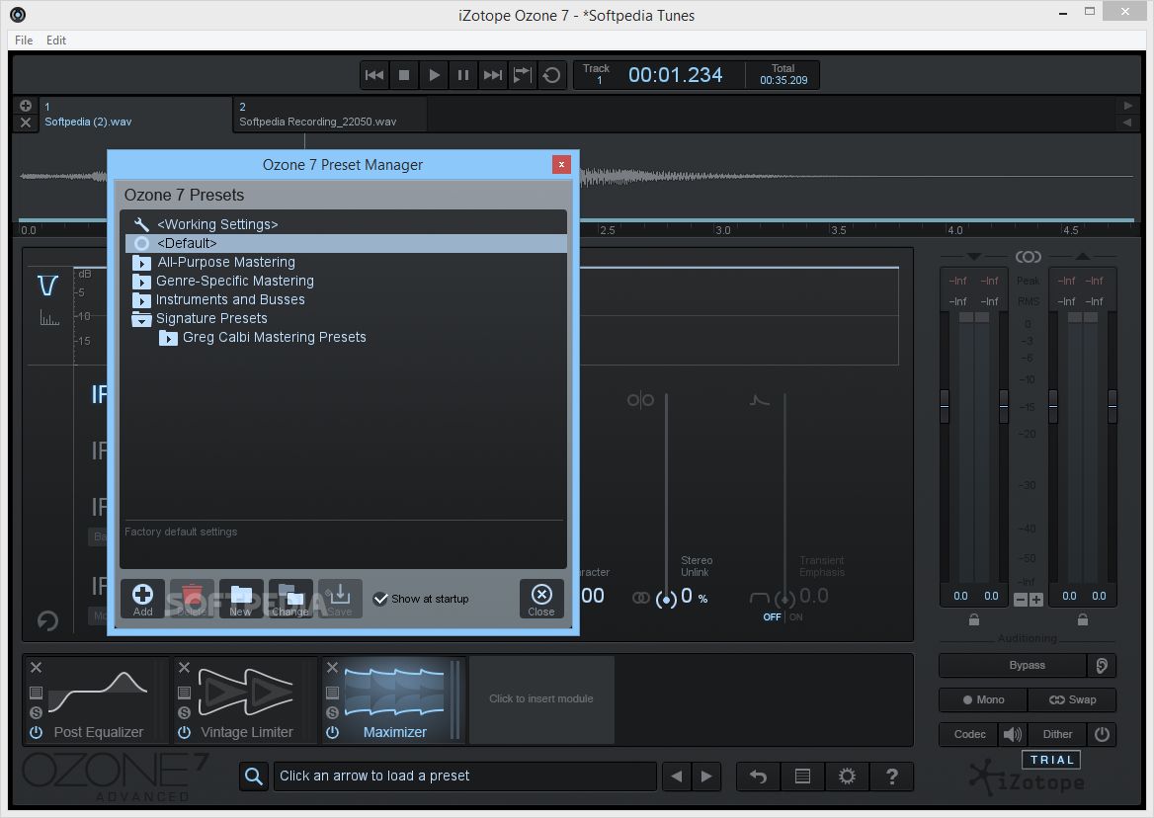This screenshot has width=1154, height=818.
Task: Click the circular-arrow icon after the loop button
Action: [551, 75]
